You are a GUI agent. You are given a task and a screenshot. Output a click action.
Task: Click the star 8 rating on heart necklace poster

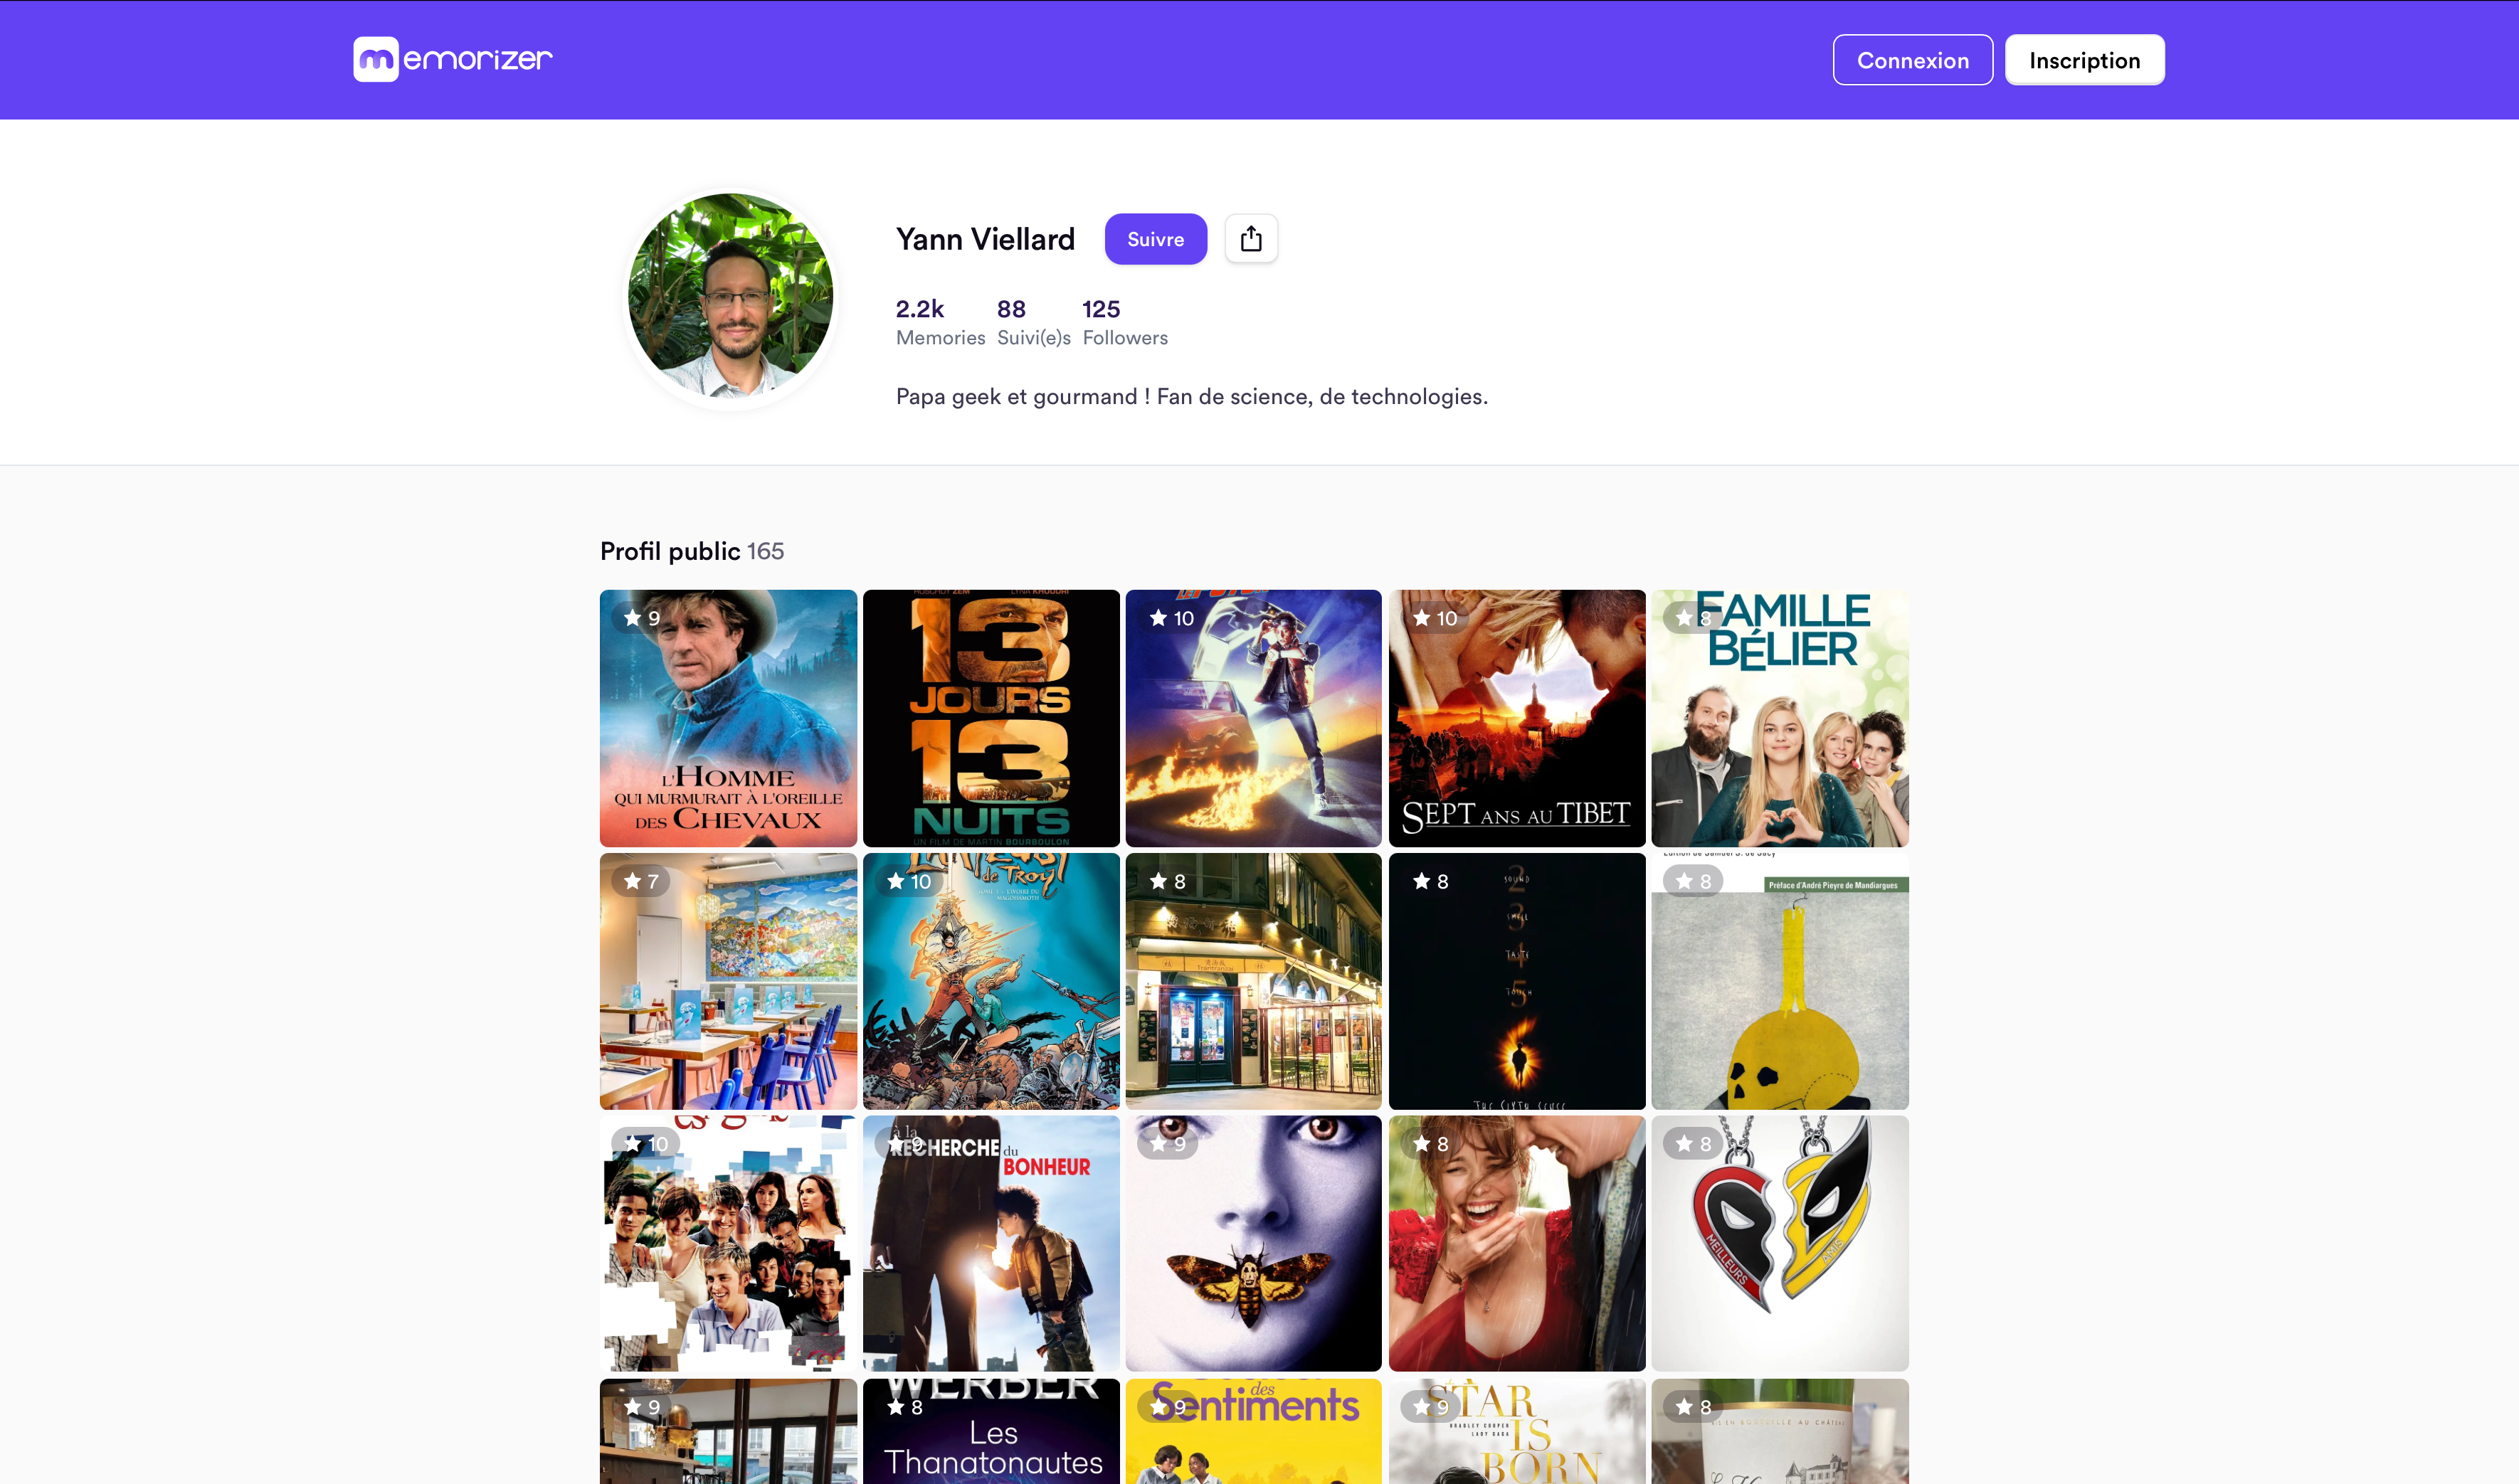tap(1693, 1144)
